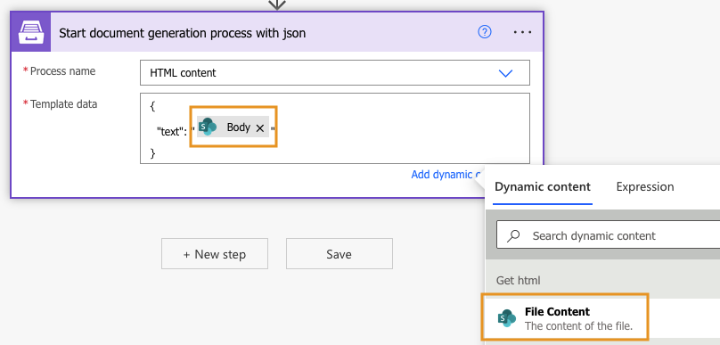Click the Add dynamic content link
This screenshot has height=345, width=720.
point(446,175)
